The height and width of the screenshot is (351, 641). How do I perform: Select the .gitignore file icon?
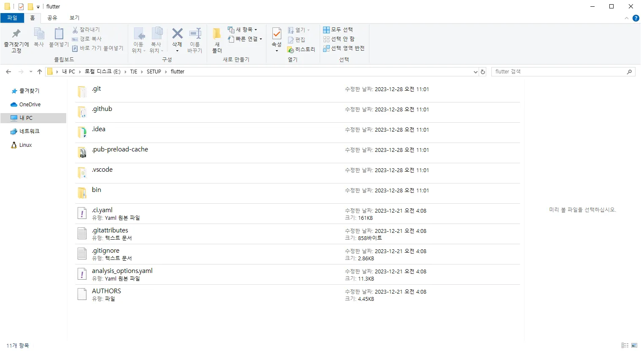click(x=82, y=254)
